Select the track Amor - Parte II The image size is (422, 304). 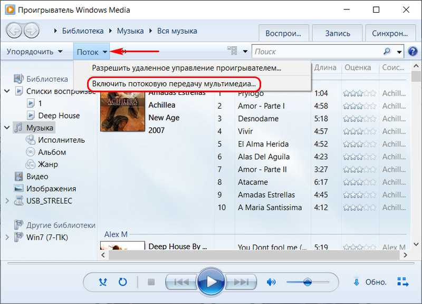pos(262,169)
